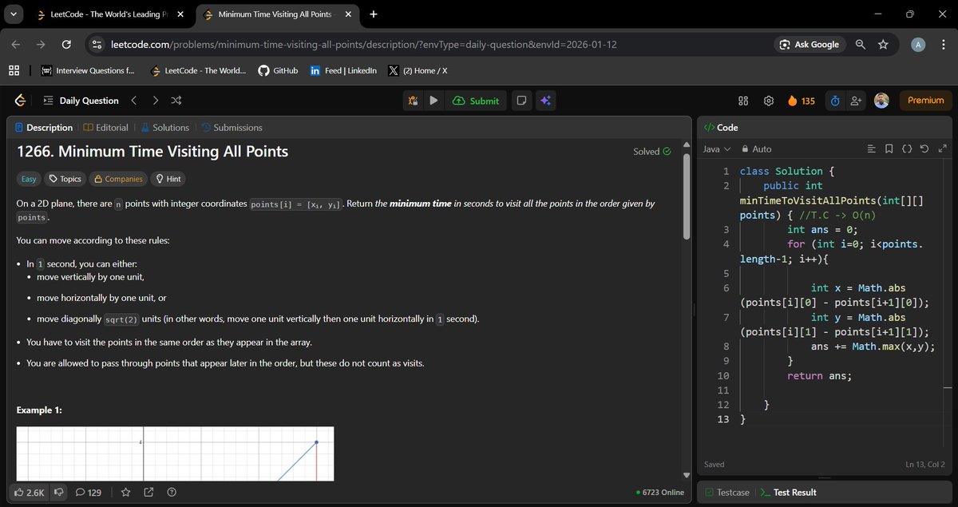The image size is (958, 507).
Task: Switch to the Solutions tab
Action: pos(164,128)
